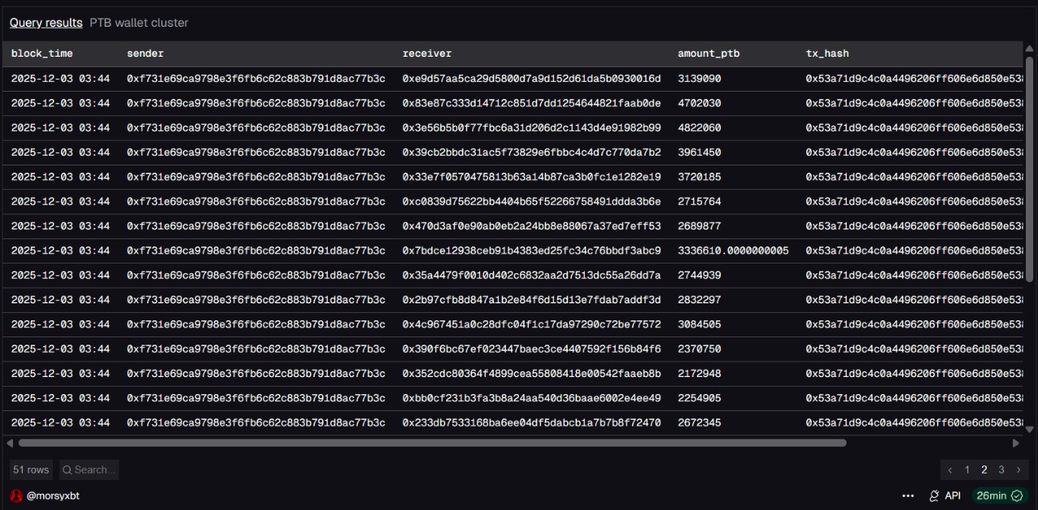
Task: Click amount_ptb value 4702030
Action: pyautogui.click(x=699, y=103)
